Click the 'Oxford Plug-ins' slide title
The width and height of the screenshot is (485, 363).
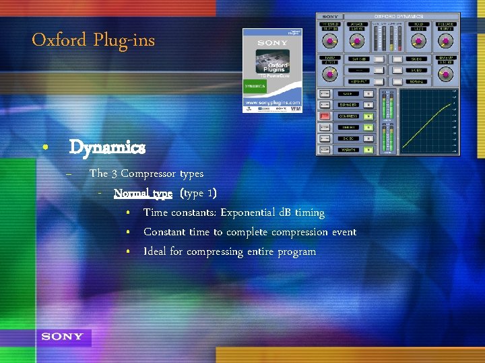tap(94, 41)
